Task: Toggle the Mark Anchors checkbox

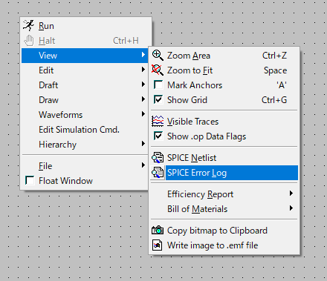Action: pos(158,85)
